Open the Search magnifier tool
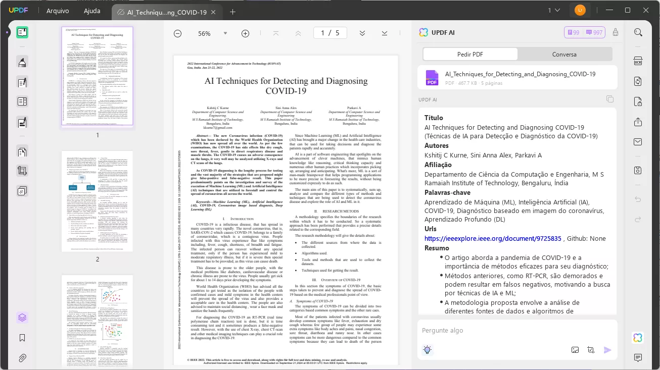 click(638, 33)
